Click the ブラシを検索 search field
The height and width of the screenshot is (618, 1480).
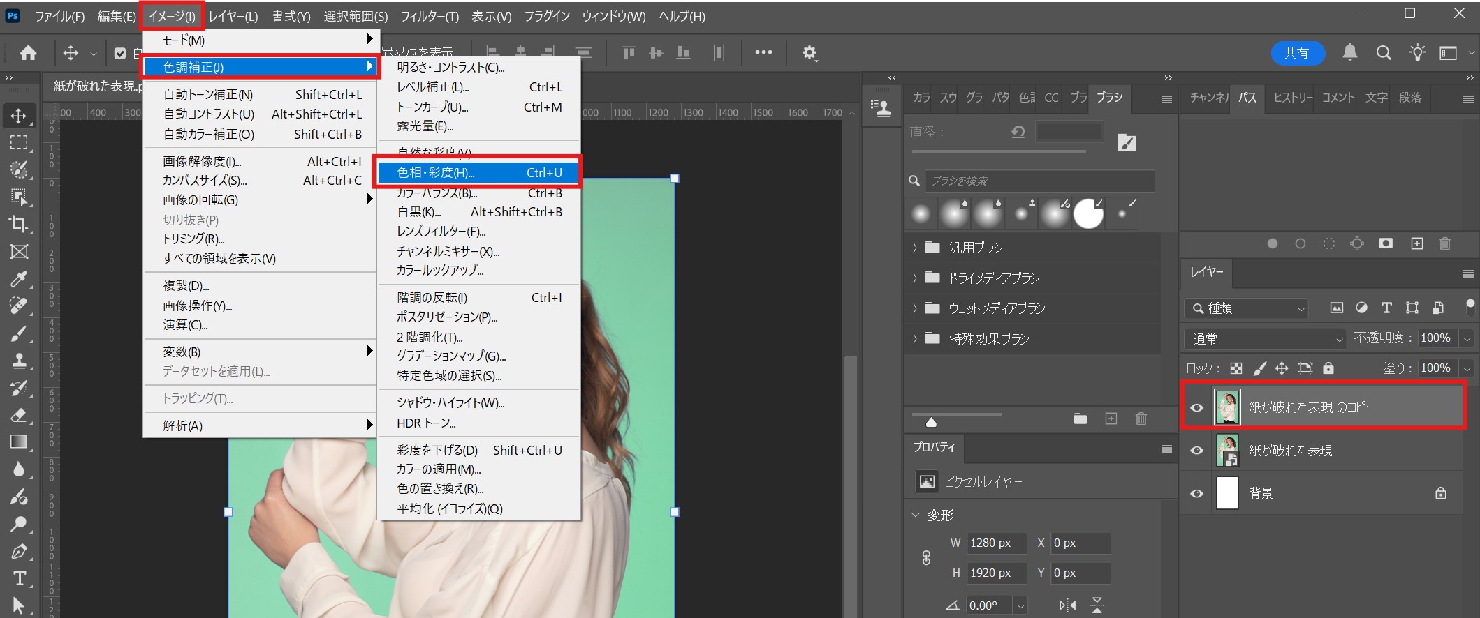coord(1039,181)
